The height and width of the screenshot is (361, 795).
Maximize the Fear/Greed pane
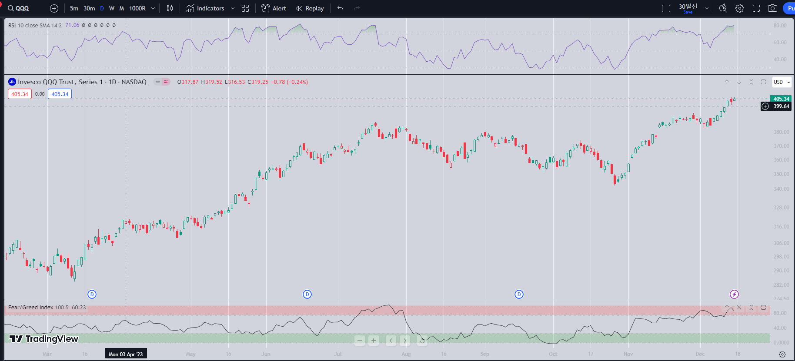coord(763,307)
